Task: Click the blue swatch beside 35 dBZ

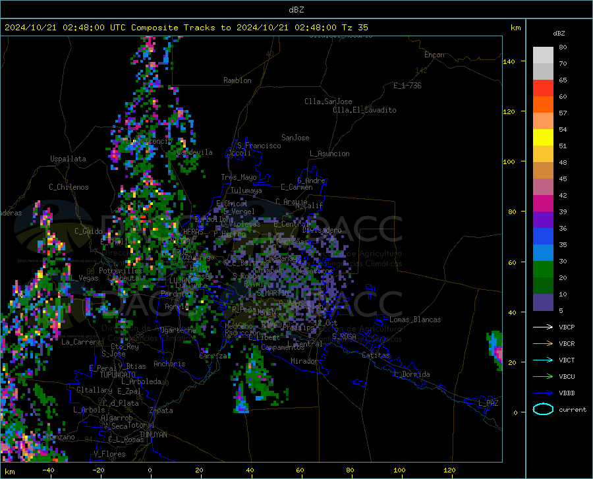Action: pos(543,237)
